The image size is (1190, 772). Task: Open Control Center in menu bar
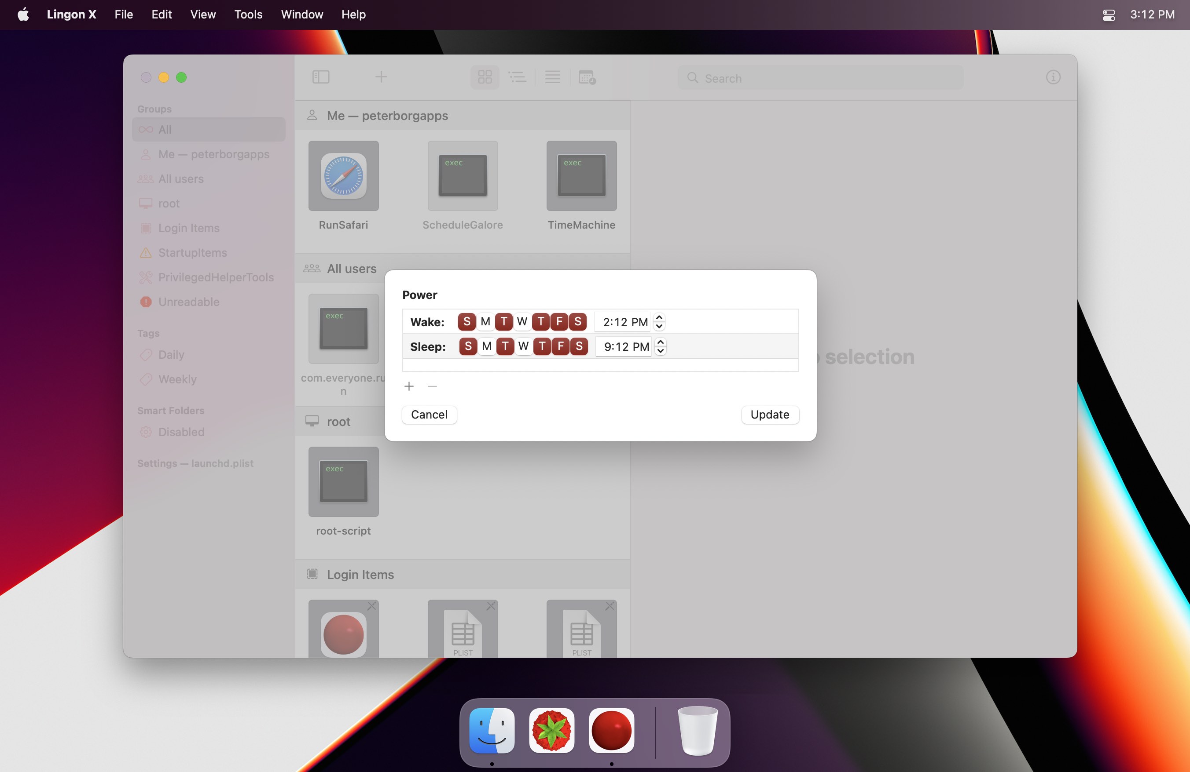(1109, 15)
